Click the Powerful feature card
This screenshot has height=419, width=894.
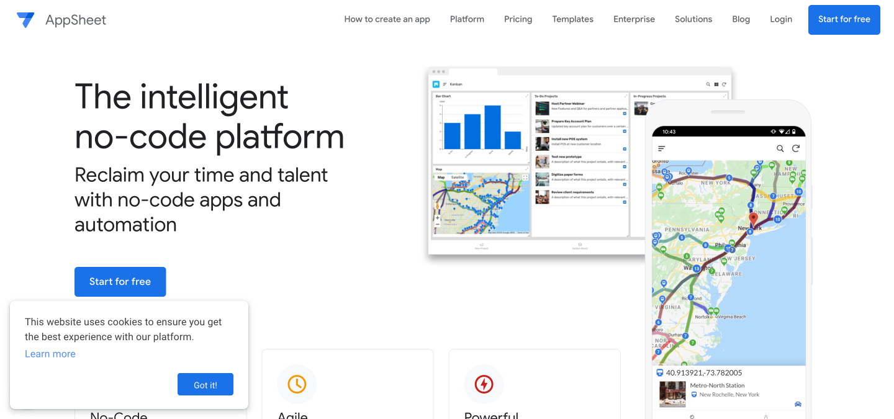pyautogui.click(x=535, y=384)
